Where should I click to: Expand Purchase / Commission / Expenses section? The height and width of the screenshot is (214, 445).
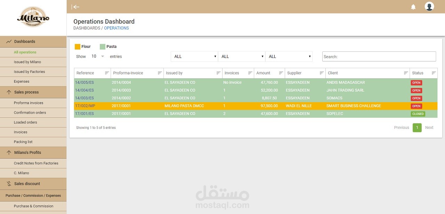point(33,196)
